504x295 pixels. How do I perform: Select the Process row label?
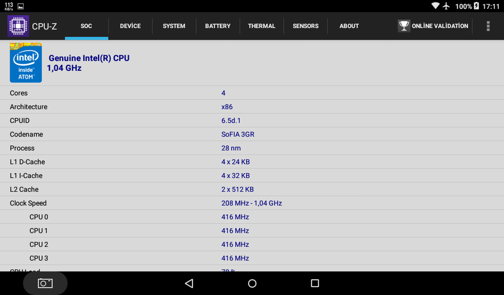tap(22, 148)
